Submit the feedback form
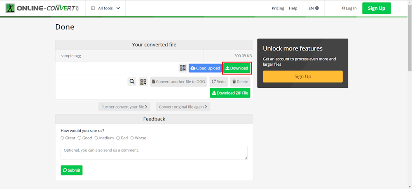 [71, 170]
